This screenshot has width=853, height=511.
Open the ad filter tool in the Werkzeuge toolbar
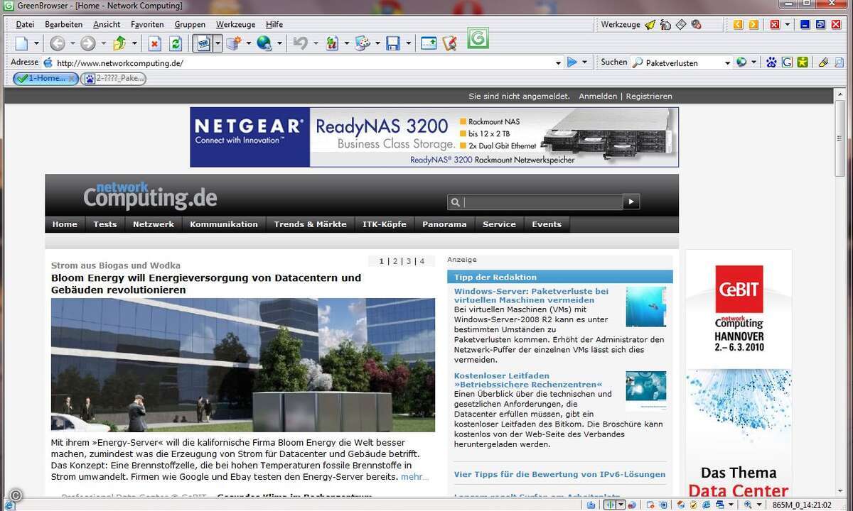(696, 24)
